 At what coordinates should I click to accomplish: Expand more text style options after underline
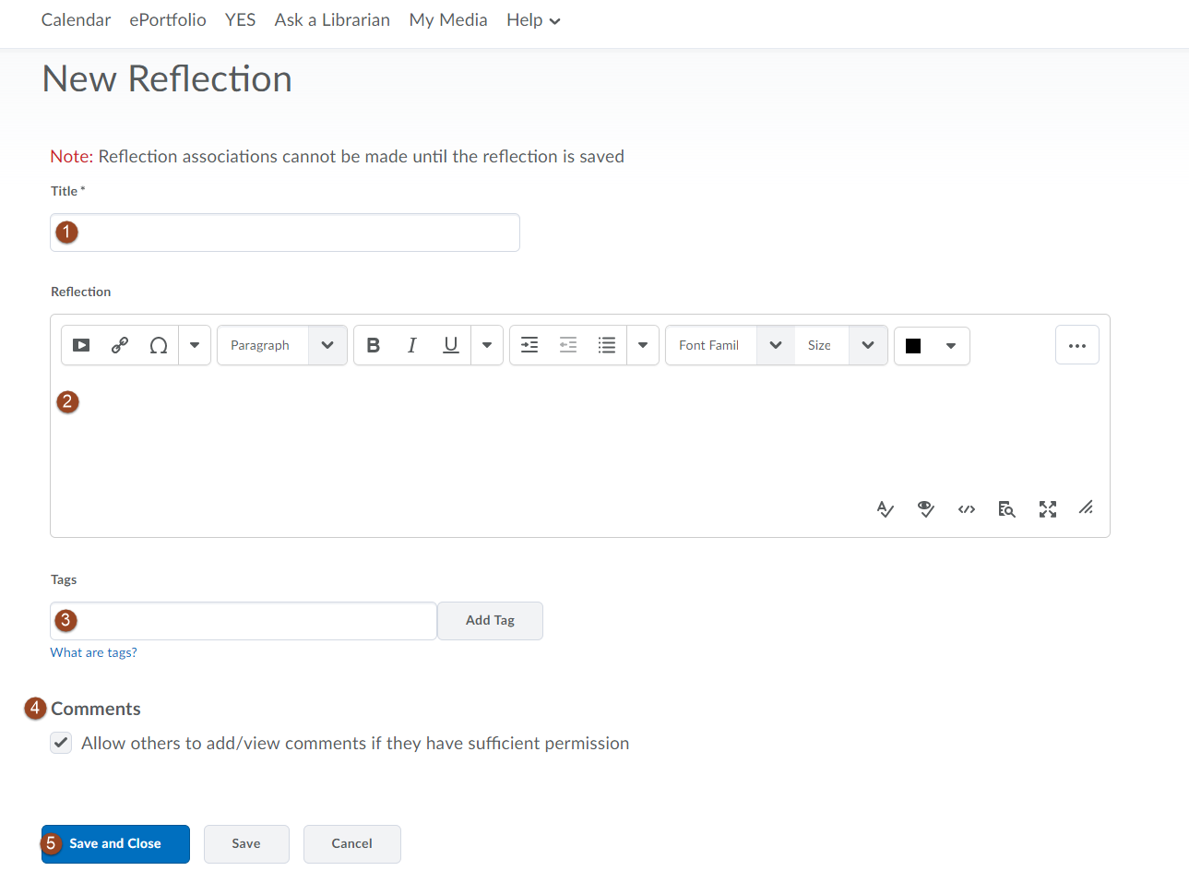pos(487,345)
